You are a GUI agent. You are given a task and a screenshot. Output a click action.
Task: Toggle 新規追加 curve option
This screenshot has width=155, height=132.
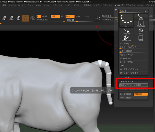141,94
